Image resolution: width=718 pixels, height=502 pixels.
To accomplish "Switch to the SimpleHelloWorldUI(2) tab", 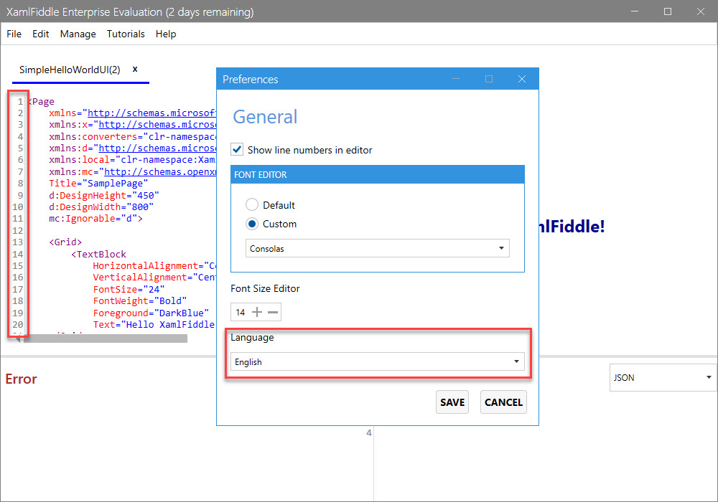I will click(70, 70).
